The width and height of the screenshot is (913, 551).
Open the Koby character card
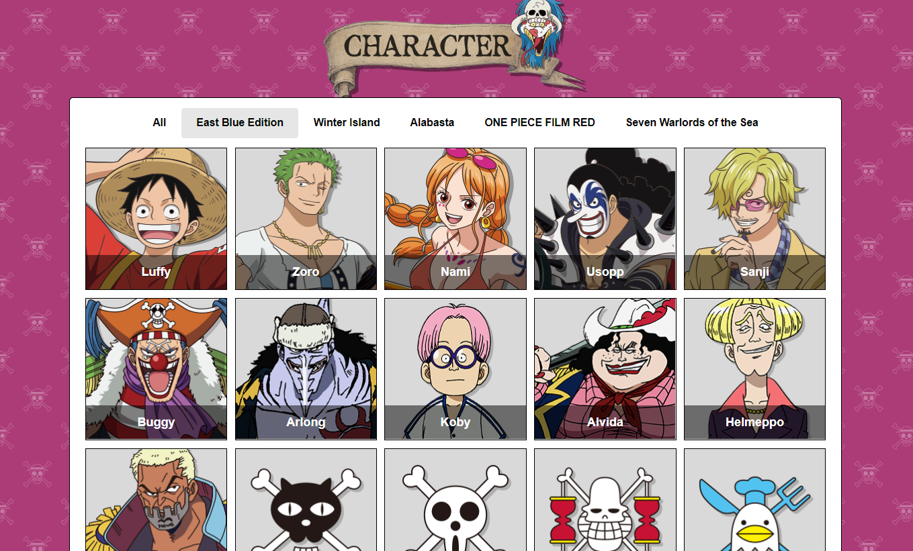tap(455, 369)
